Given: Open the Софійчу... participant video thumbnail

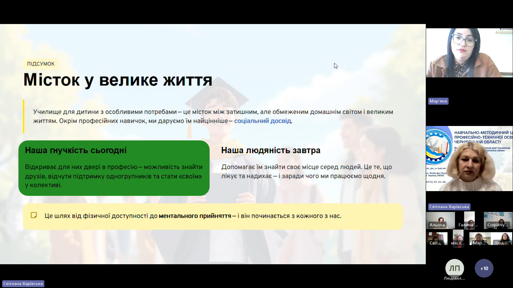Looking at the screenshot, I should (498, 220).
